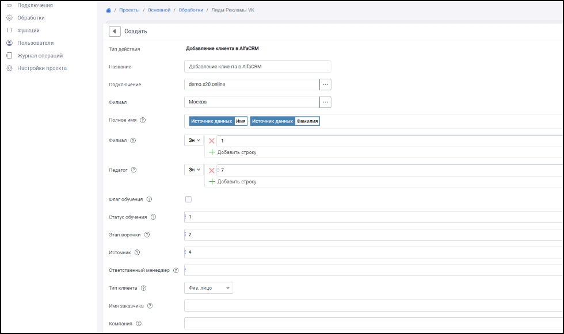Screen dimensions: 564x334
Task: Click the Компания input field
Action: tap(374, 324)
